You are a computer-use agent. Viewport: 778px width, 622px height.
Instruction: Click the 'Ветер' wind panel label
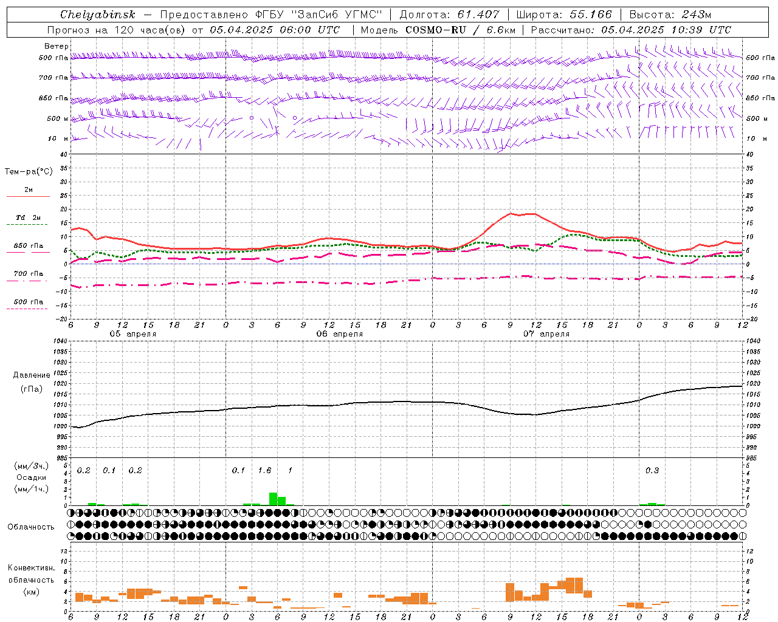click(x=57, y=46)
